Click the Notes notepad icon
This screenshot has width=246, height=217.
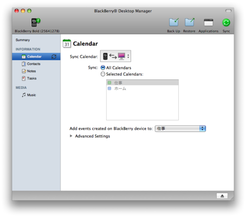(x=24, y=71)
